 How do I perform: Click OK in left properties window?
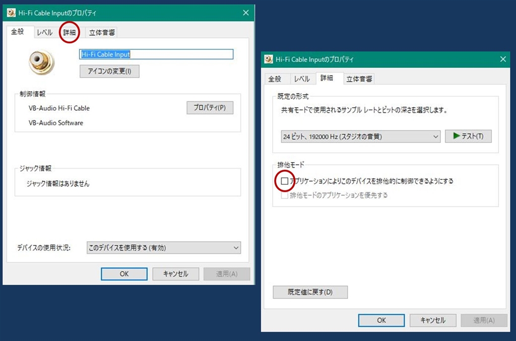pos(124,274)
